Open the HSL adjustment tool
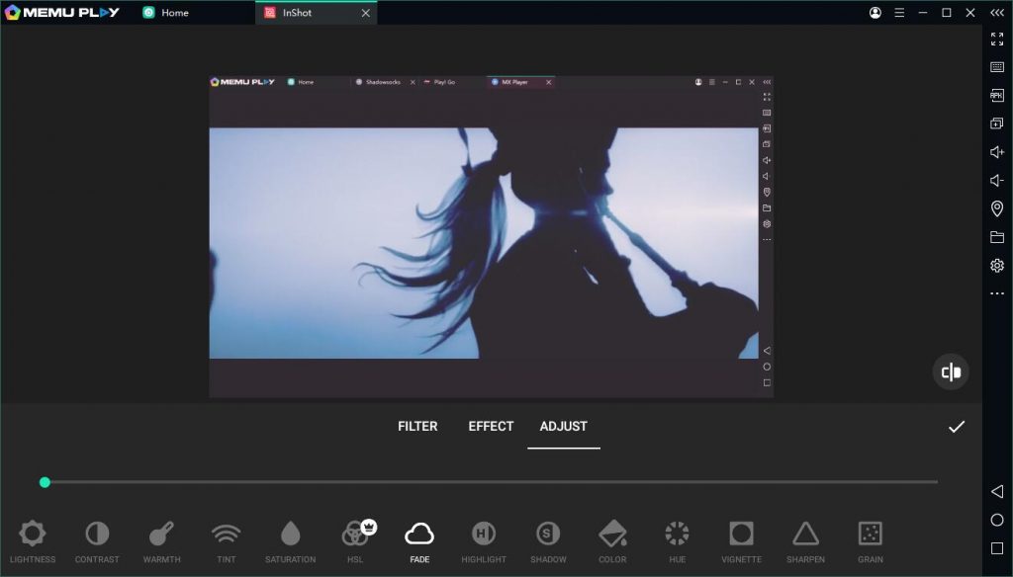This screenshot has width=1013, height=577. tap(354, 538)
